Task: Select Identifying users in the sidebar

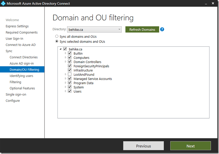Action: tap(21, 76)
